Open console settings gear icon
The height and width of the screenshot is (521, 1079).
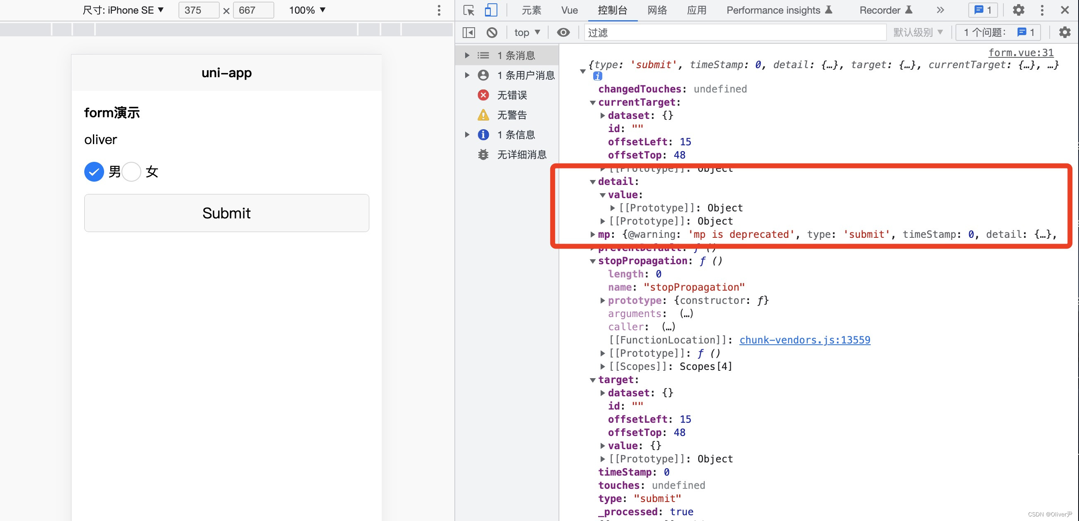tap(1065, 32)
